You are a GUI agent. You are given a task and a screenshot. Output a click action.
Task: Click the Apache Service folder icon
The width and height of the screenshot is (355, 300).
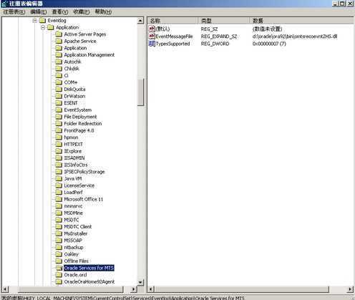[59, 42]
